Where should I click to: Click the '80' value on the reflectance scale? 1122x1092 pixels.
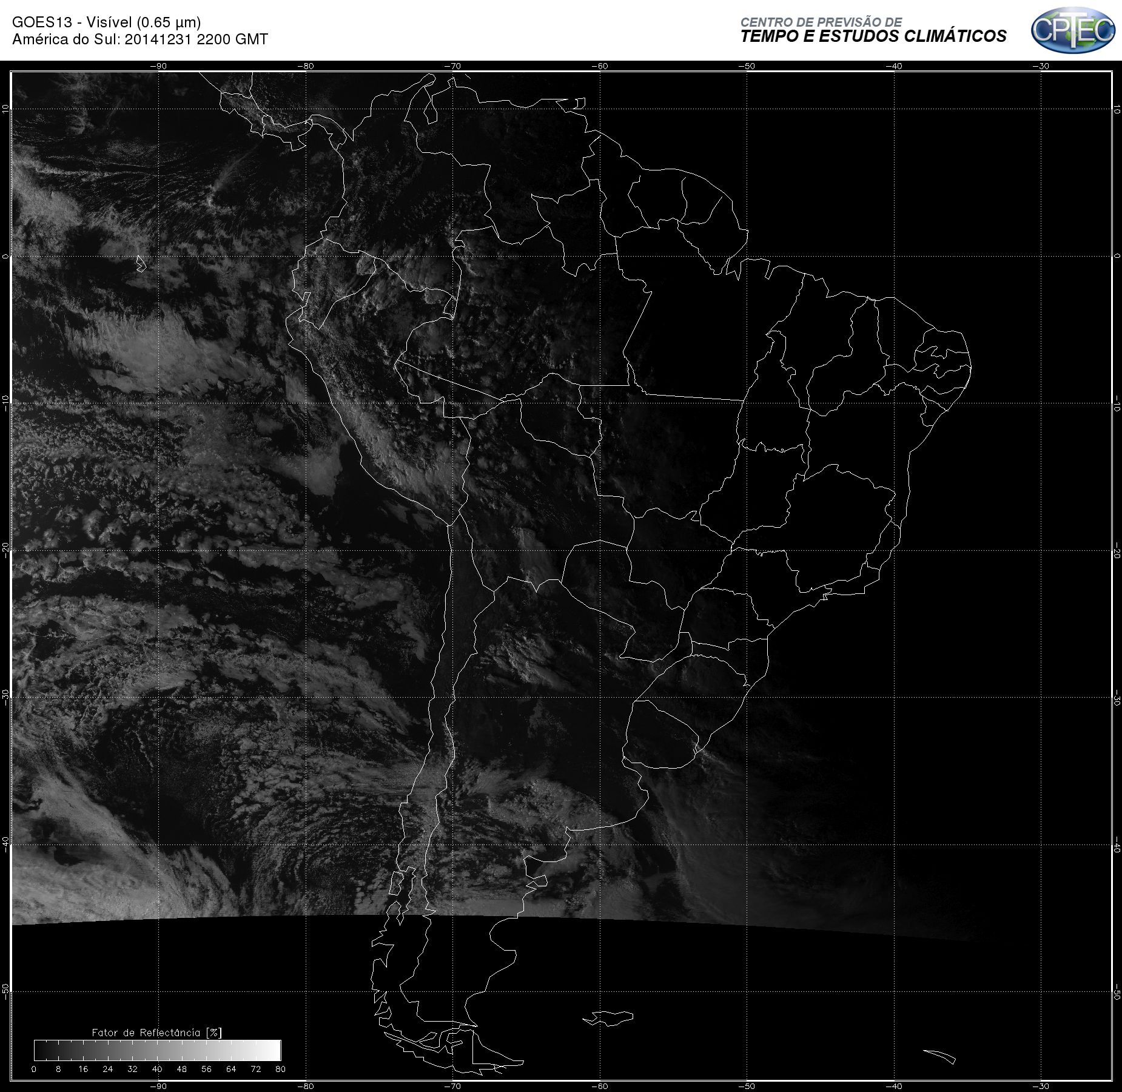coord(280,1069)
